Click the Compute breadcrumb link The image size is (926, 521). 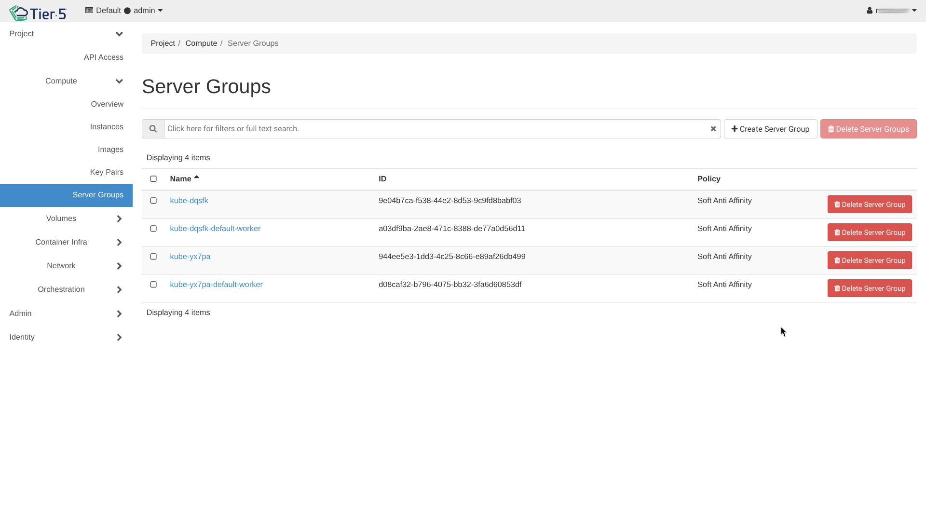click(201, 43)
